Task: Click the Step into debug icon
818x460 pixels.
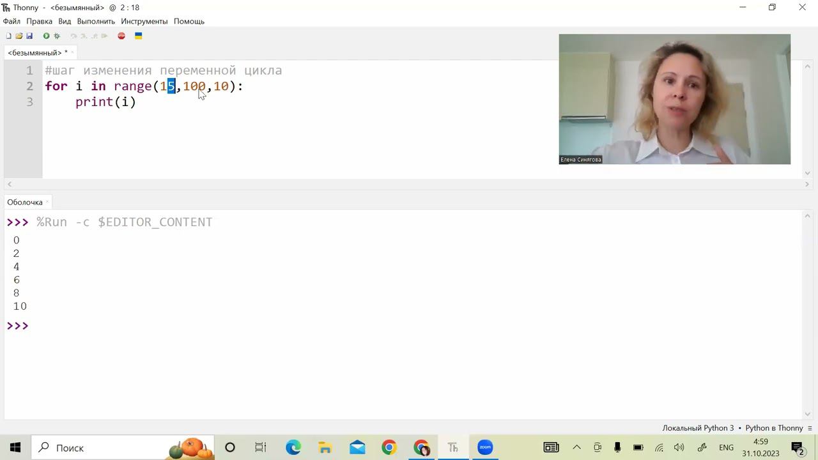Action: click(84, 36)
